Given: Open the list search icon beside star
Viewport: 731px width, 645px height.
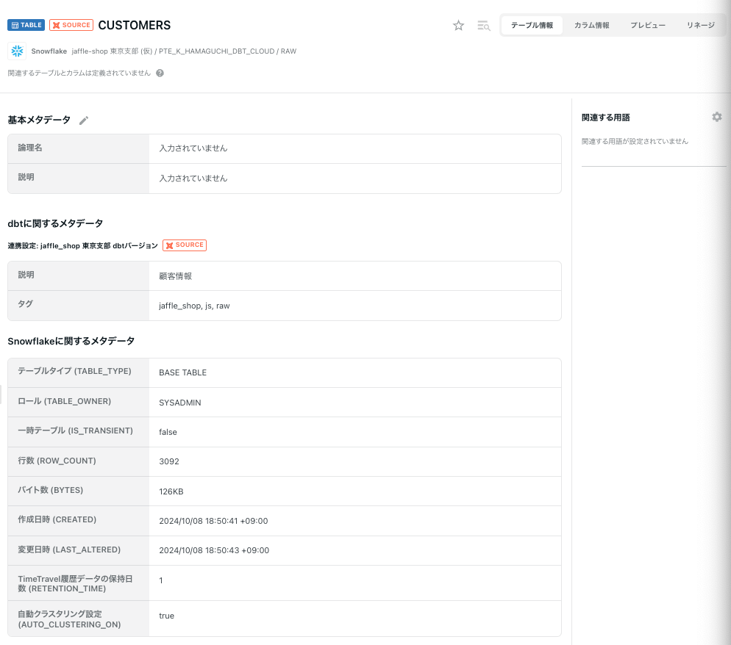Looking at the screenshot, I should 483,26.
